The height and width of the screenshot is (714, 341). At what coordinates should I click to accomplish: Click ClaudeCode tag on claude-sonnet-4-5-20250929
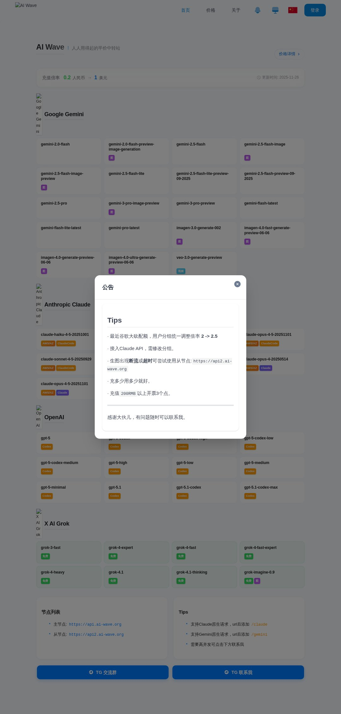pyautogui.click(x=66, y=368)
